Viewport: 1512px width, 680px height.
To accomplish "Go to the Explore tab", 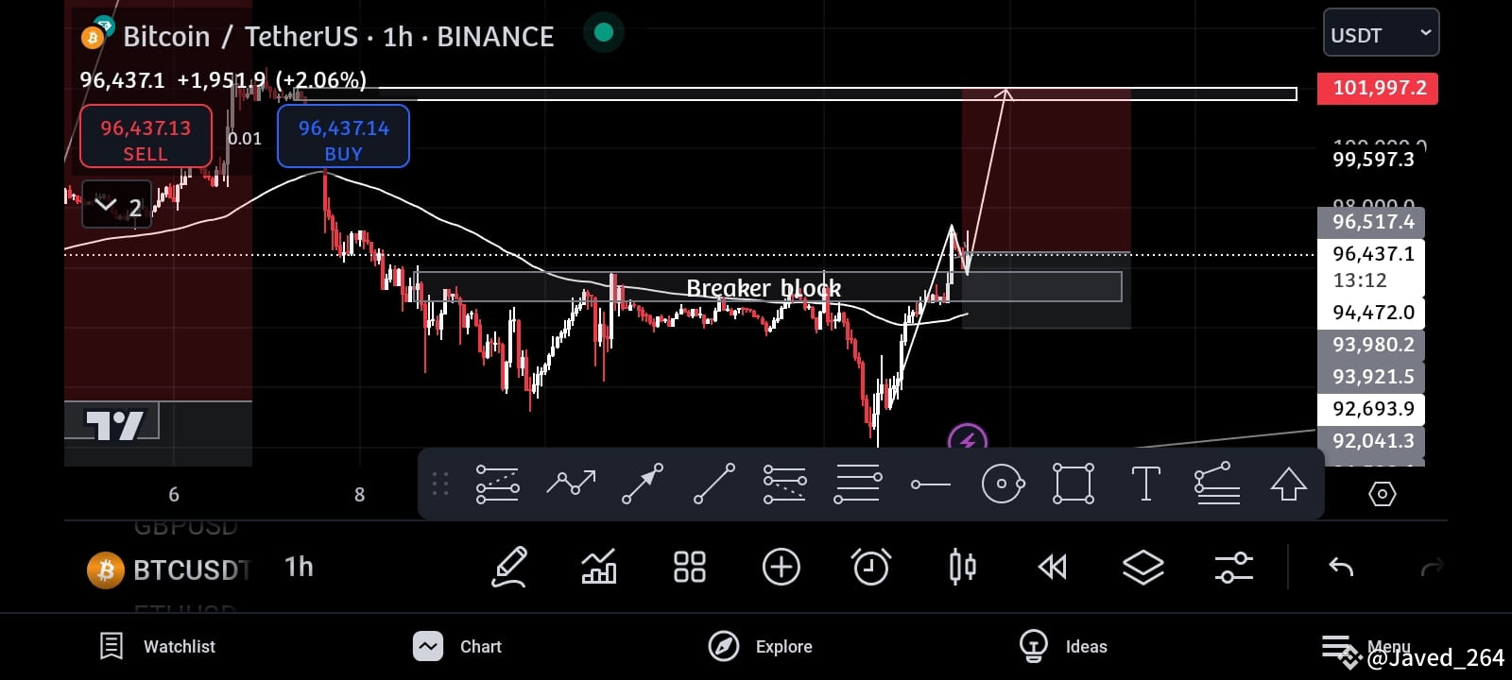I will pyautogui.click(x=760, y=646).
